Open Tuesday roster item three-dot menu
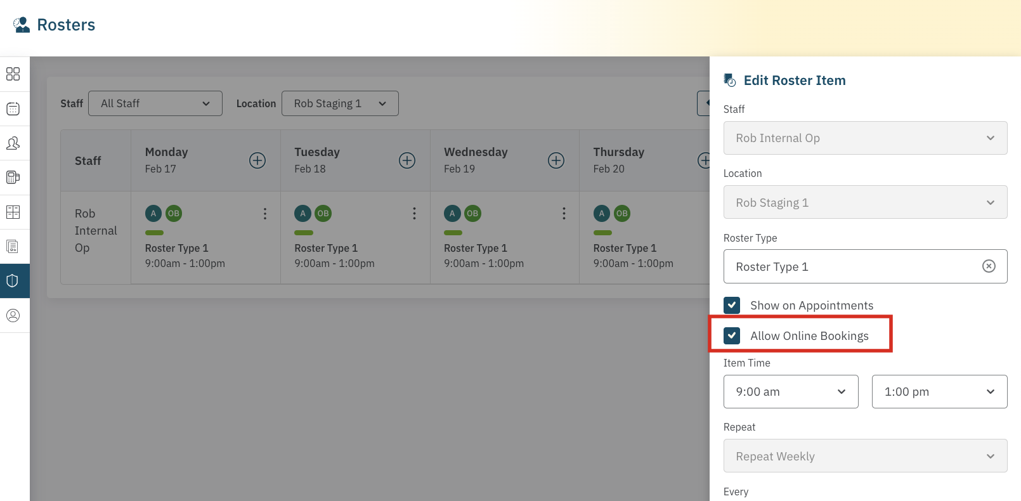The height and width of the screenshot is (501, 1021). point(414,214)
